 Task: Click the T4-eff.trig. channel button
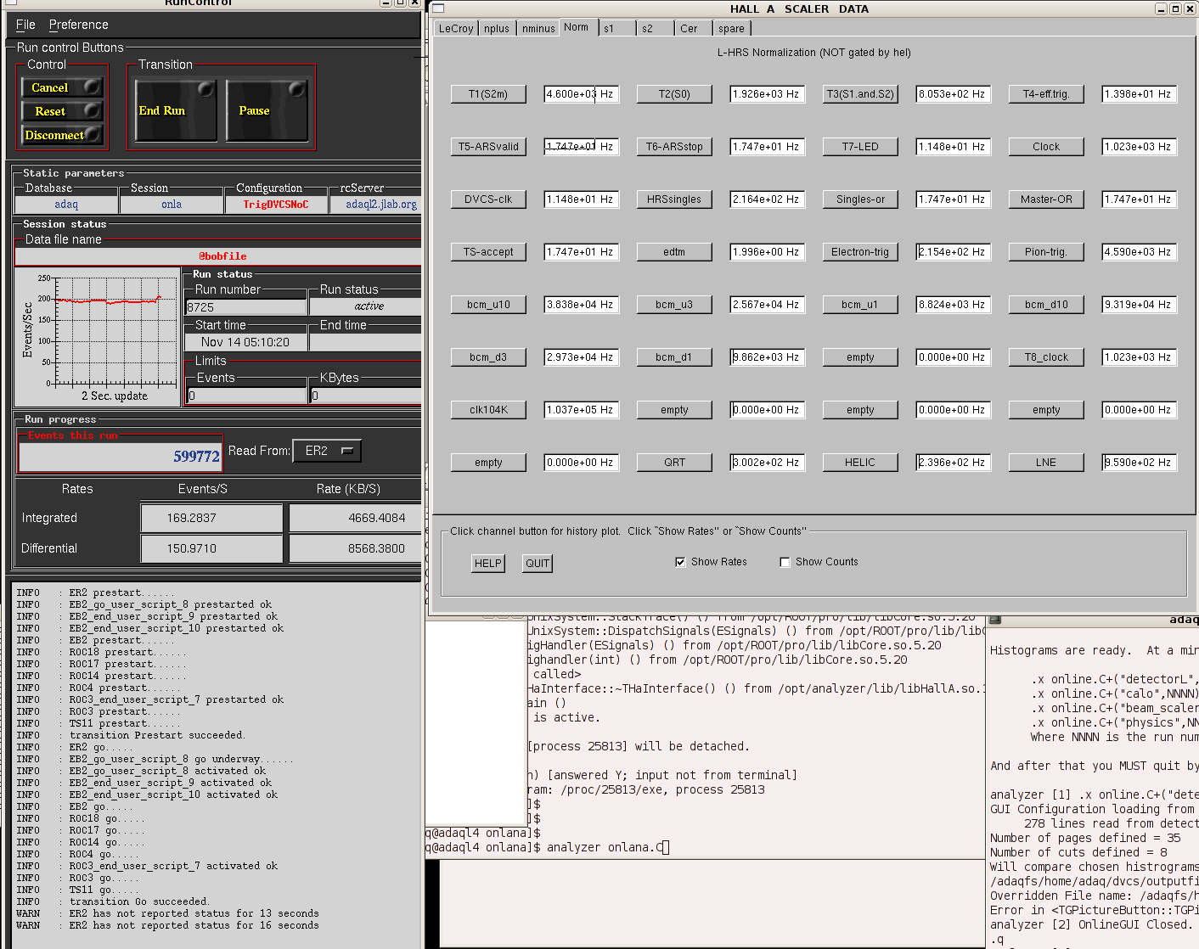pyautogui.click(x=1046, y=94)
